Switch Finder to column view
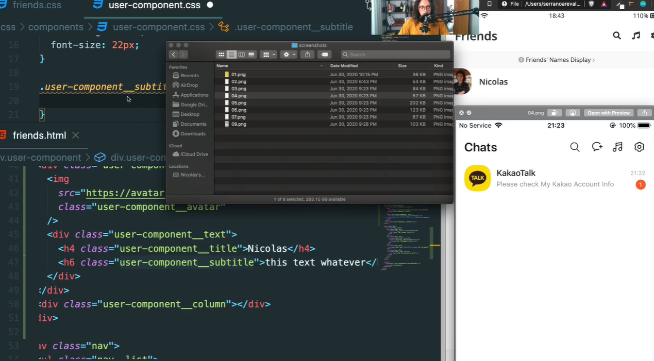 coord(241,55)
